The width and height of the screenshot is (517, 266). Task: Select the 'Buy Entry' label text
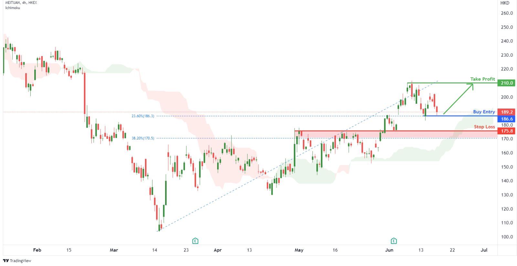pyautogui.click(x=484, y=112)
